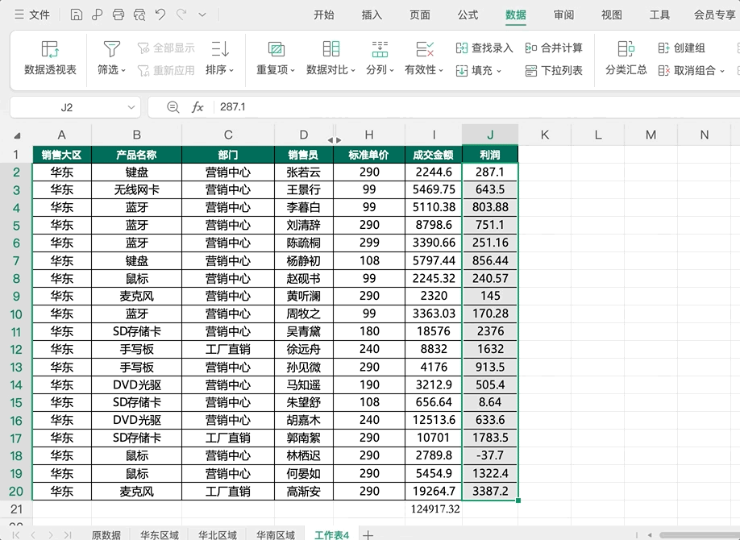Click 下拉列表 button

(x=554, y=71)
